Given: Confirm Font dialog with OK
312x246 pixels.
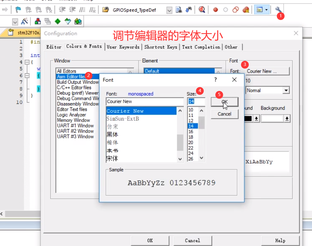Looking at the screenshot, I should [x=224, y=102].
